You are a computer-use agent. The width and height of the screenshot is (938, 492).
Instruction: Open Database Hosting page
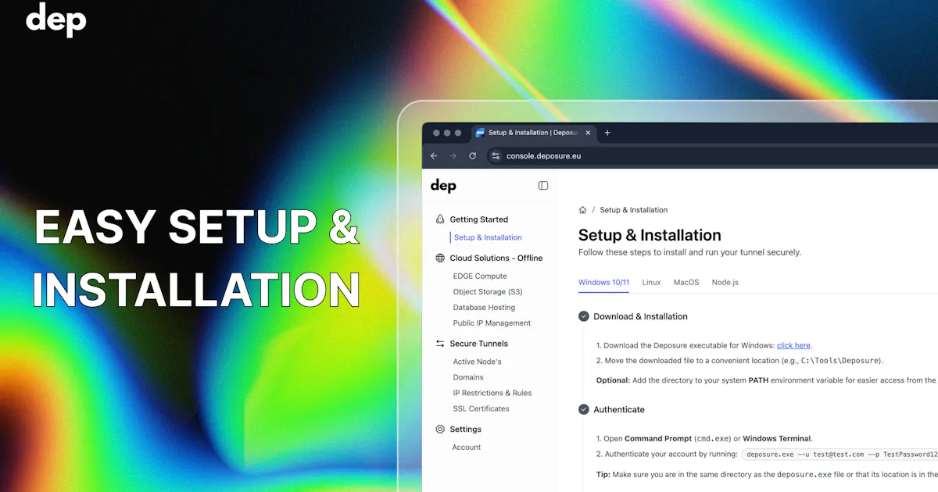(x=484, y=308)
